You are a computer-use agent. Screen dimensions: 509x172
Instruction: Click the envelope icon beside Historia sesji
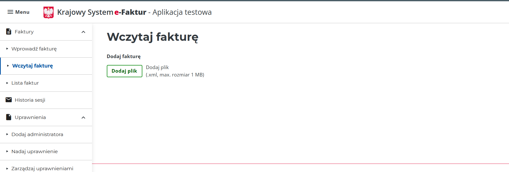click(8, 100)
